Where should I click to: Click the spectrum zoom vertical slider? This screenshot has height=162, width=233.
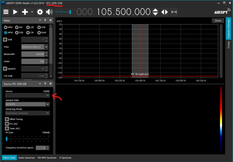(x=221, y=51)
